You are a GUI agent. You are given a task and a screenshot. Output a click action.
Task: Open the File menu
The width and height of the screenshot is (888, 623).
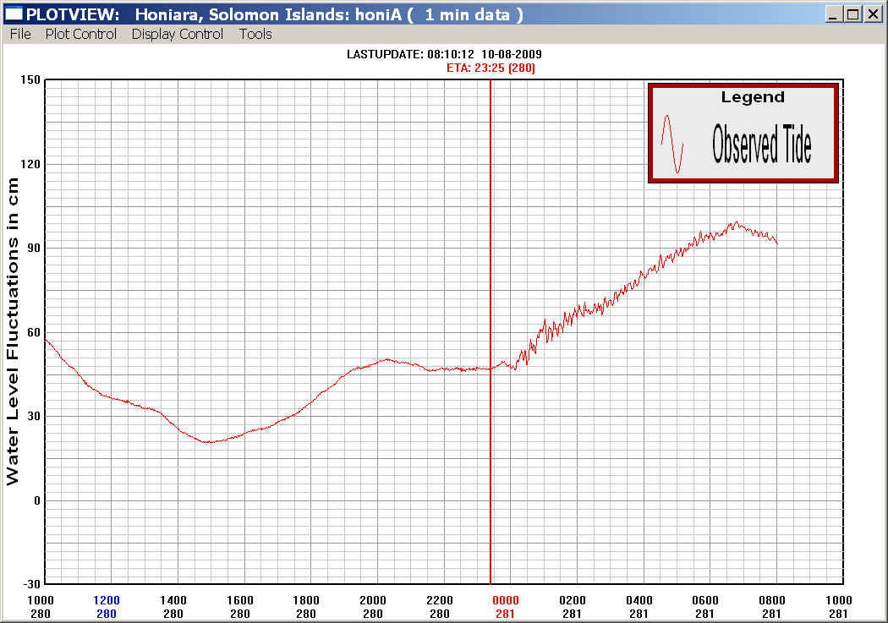[20, 34]
